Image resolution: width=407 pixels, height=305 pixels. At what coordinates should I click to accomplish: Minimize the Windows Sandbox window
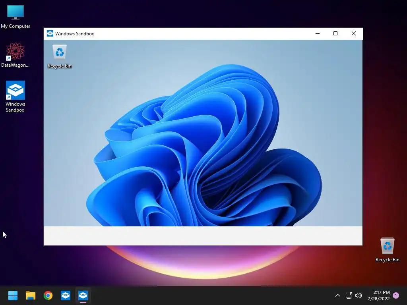pyautogui.click(x=318, y=33)
